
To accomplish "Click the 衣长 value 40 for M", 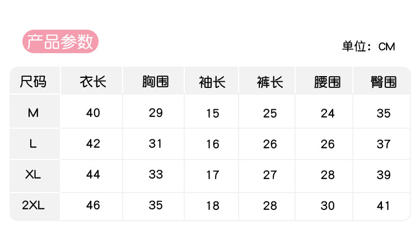I will (93, 113).
